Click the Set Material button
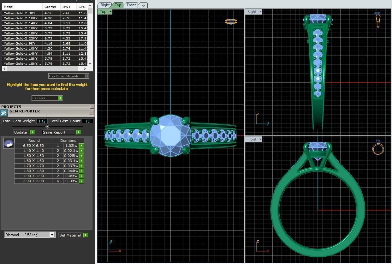The height and width of the screenshot is (264, 392). [x=70, y=235]
